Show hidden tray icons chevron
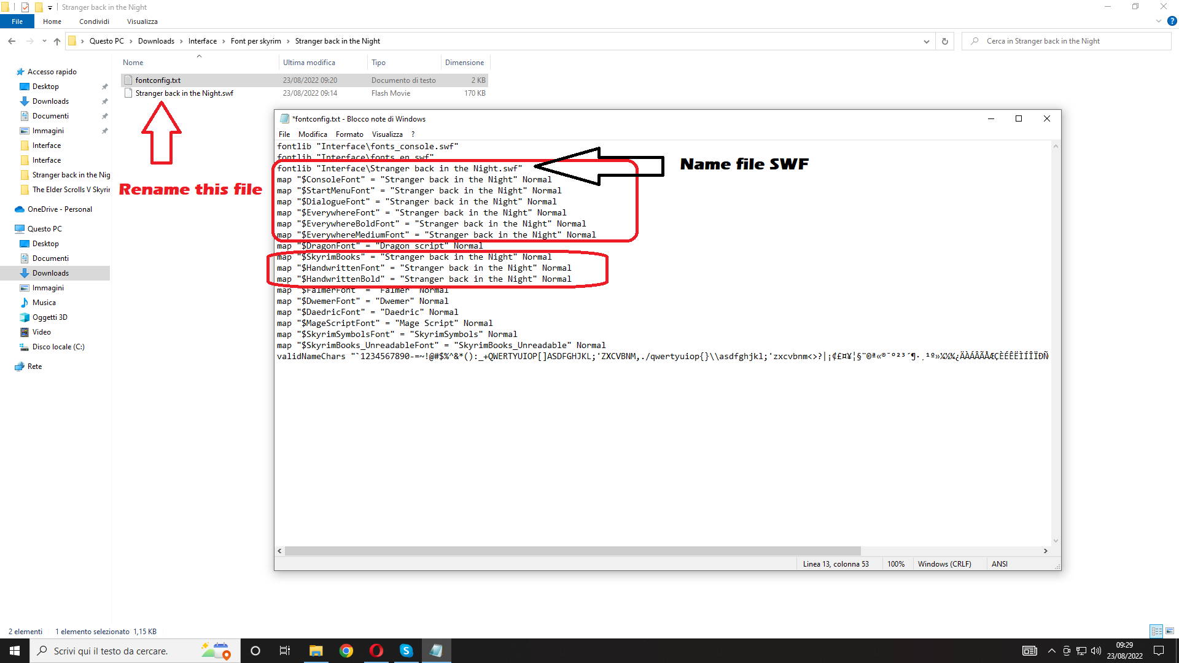1179x663 pixels. (1052, 651)
